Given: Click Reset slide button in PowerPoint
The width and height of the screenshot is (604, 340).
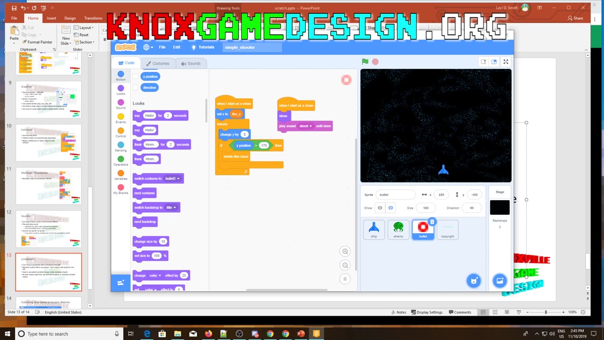Looking at the screenshot, I should click(x=81, y=35).
